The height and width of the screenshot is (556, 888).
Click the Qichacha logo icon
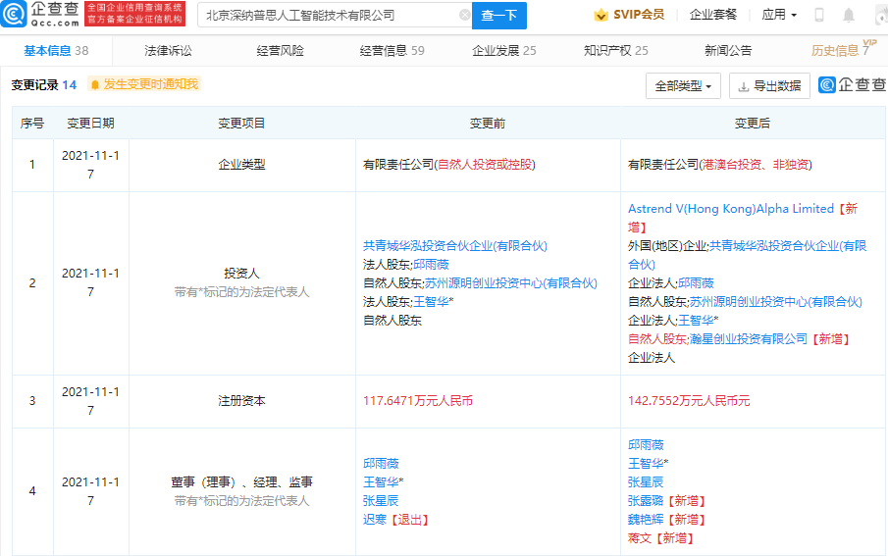[x=14, y=14]
